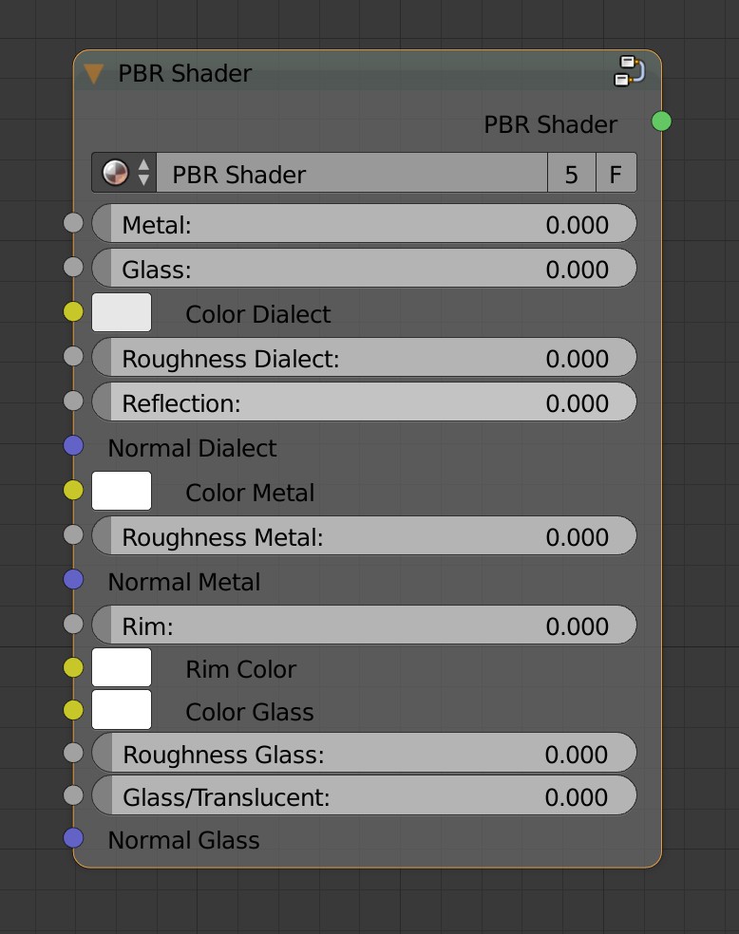This screenshot has height=934, width=739.
Task: Click the material browser stepper arrows
Action: pos(141,173)
